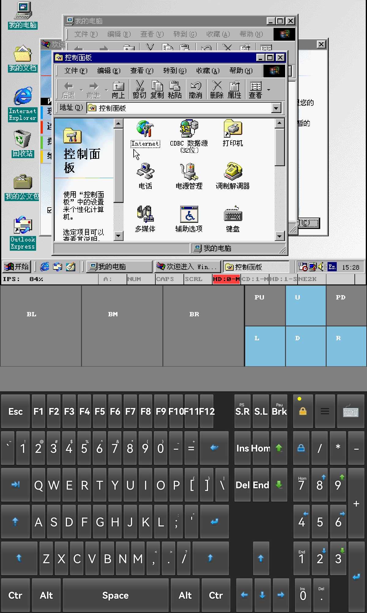Open the 文件(F) menu in 控制面板 window
The image size is (367, 613).
click(x=76, y=71)
